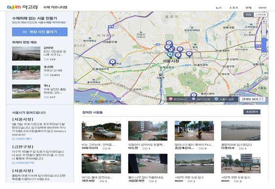Click the 성북구청 label on the map
The height and width of the screenshot is (189, 275).
click(228, 27)
